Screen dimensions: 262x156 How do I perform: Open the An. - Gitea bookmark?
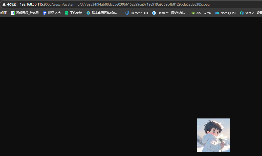tap(201, 13)
